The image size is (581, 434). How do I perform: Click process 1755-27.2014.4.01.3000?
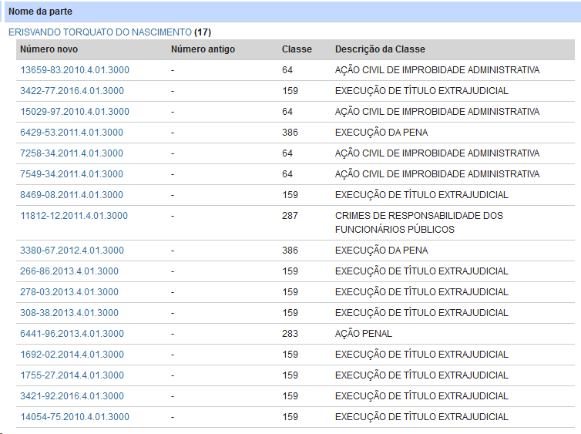72,375
